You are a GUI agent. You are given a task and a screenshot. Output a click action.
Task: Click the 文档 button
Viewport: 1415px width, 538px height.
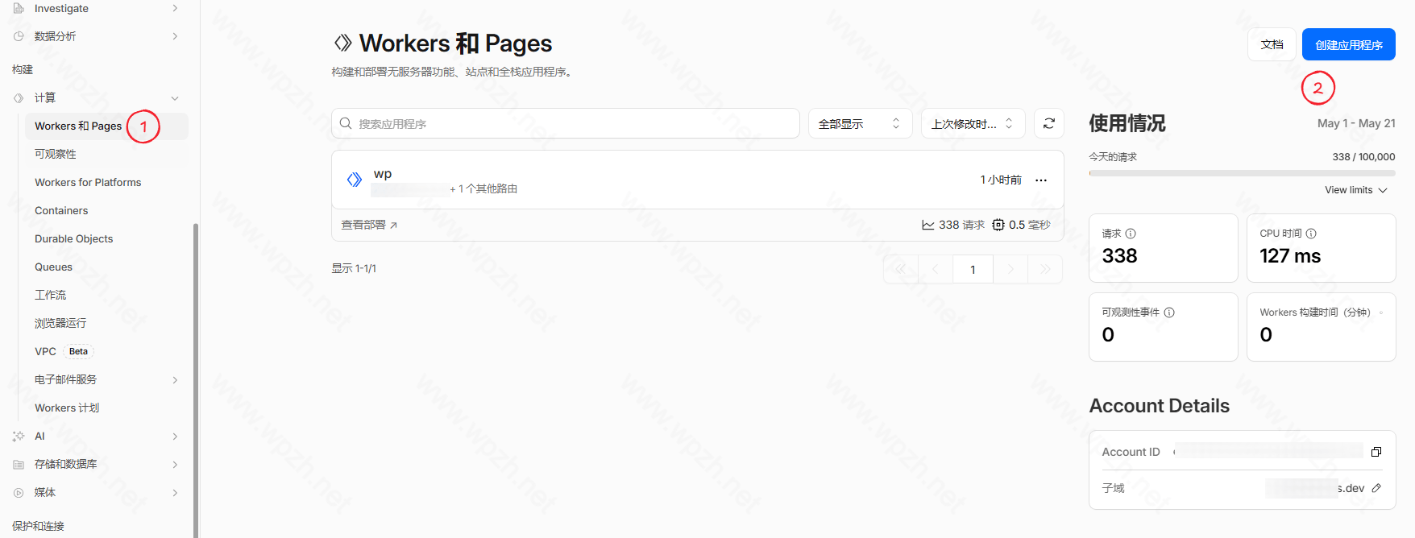click(1272, 44)
